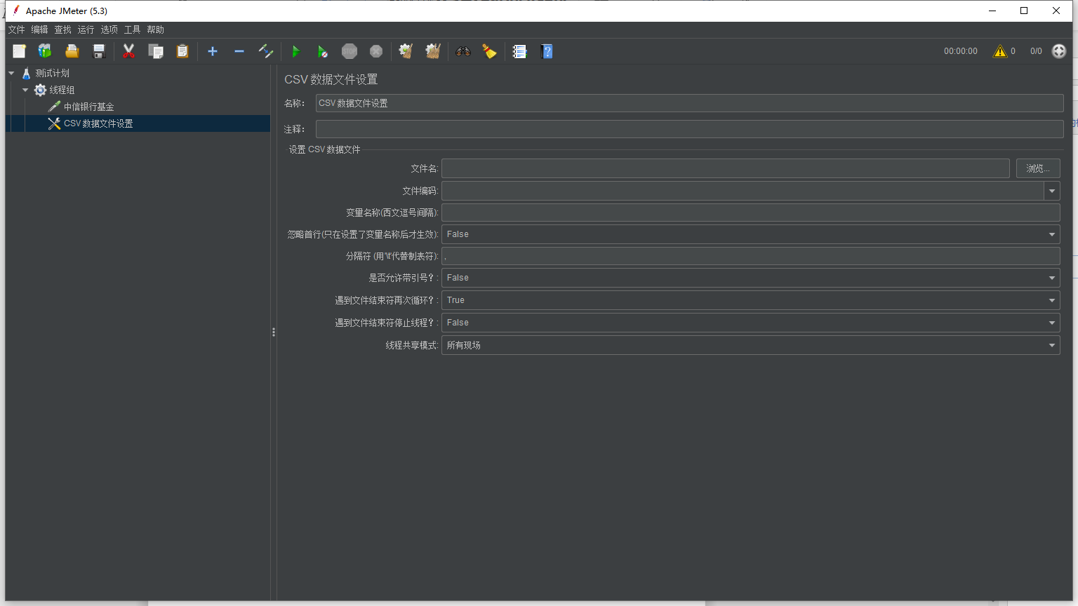Click the 浏览... button
Screen dimensions: 1078x606
(1038, 168)
